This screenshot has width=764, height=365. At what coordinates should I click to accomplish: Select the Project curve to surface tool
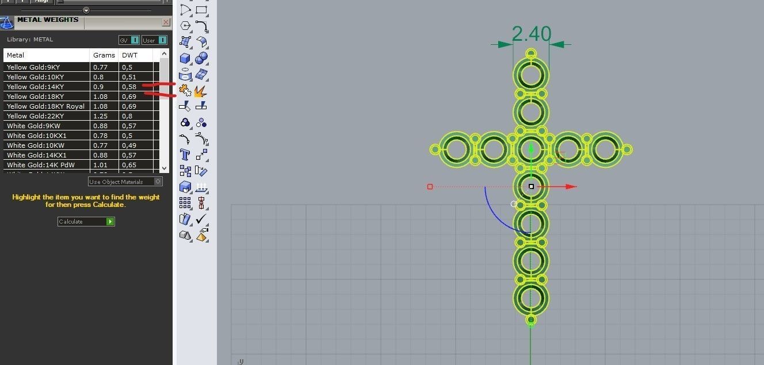[x=185, y=75]
